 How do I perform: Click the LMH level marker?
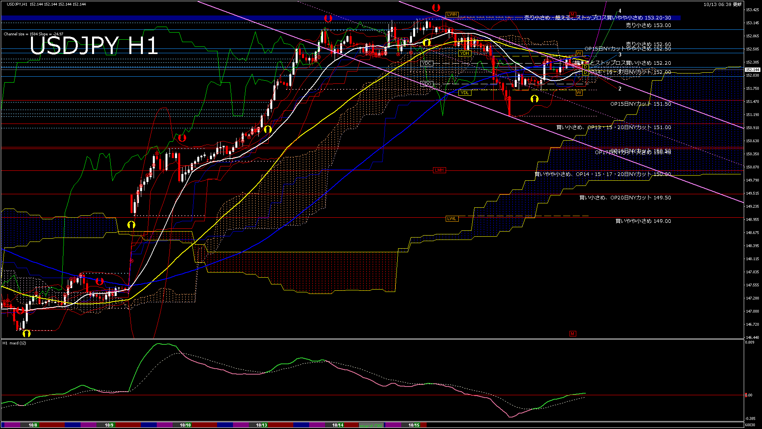coord(439,170)
